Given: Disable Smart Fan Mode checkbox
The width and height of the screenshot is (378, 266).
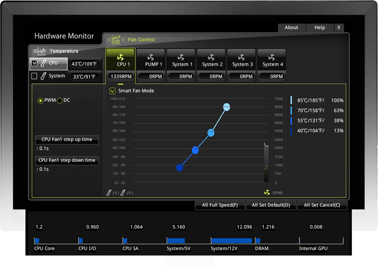Looking at the screenshot, I should [x=112, y=91].
